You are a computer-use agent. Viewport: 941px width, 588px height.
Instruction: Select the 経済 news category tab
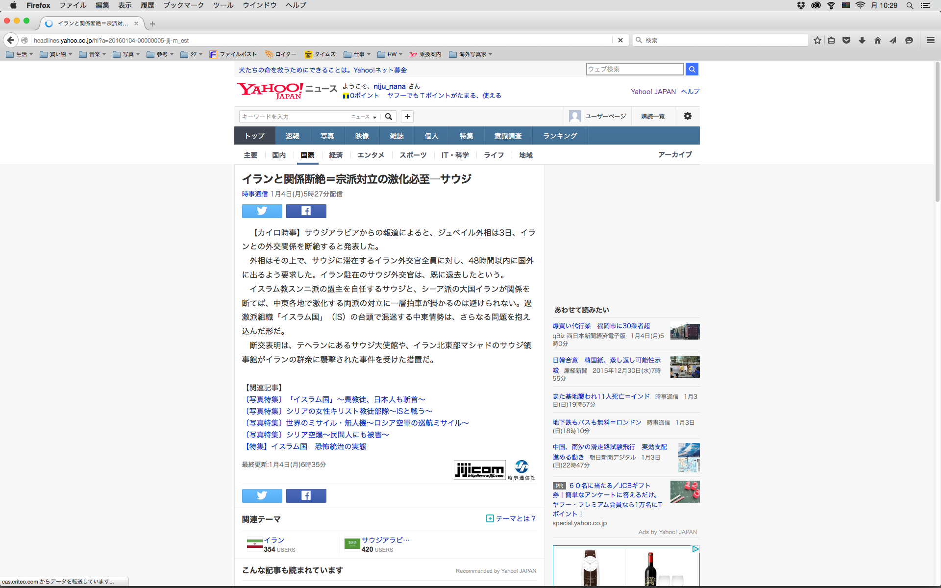click(x=336, y=155)
